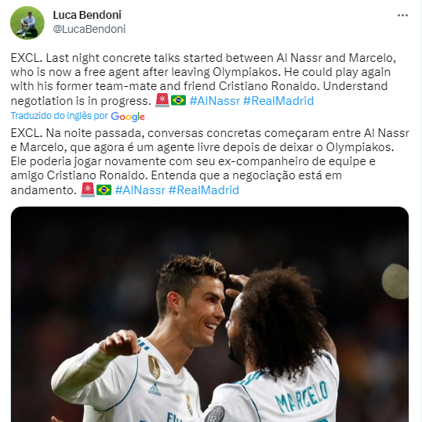
Task: Click the Portuguese translated text paragraph
Action: pyautogui.click(x=209, y=161)
